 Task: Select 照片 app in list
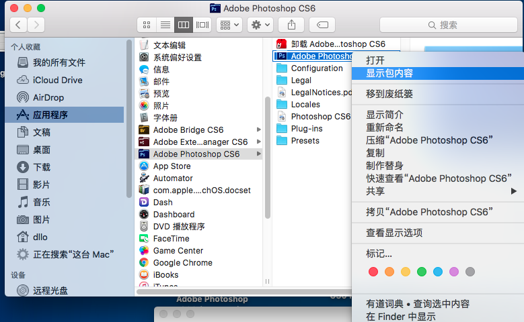pos(198,106)
